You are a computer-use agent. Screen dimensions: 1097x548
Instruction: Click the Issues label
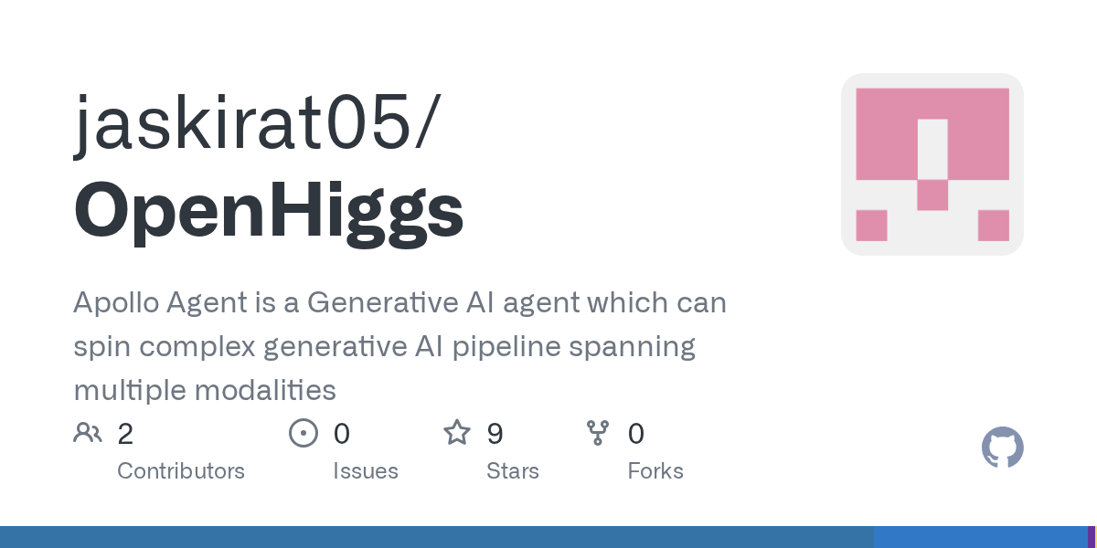tap(366, 471)
